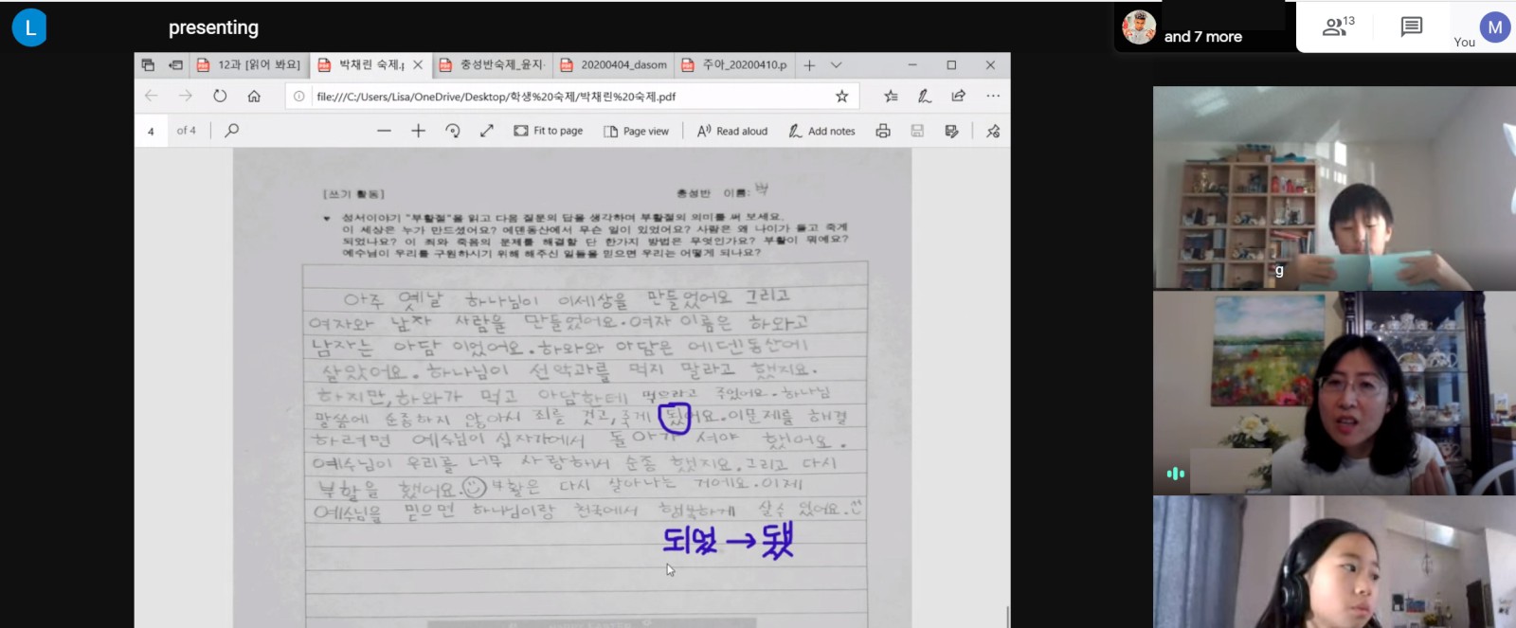
Task: Toggle Fit to page mode
Action: coord(549,131)
